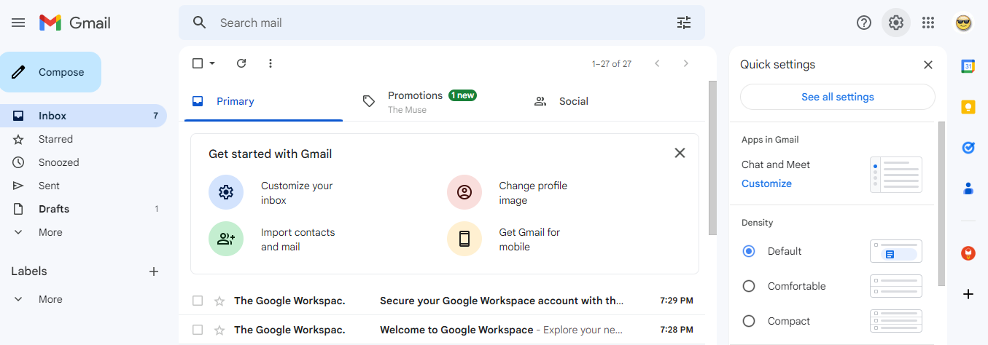988x345 pixels.
Task: Choose Compact density radio button
Action: [749, 321]
